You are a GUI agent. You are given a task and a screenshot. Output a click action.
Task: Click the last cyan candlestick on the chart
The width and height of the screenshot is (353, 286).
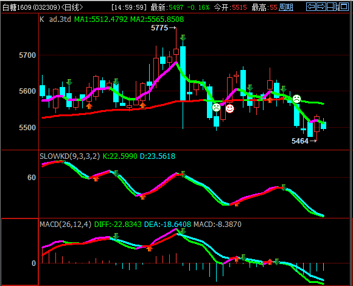tap(324, 125)
